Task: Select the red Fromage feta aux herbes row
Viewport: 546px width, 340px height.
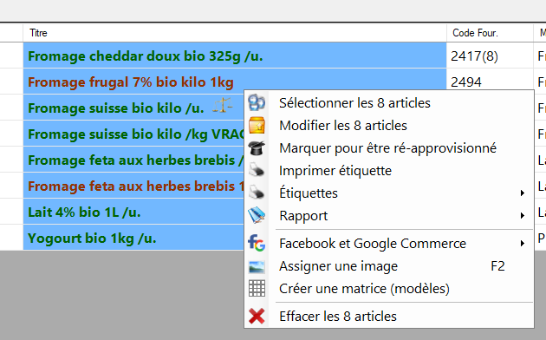Action: tap(133, 186)
